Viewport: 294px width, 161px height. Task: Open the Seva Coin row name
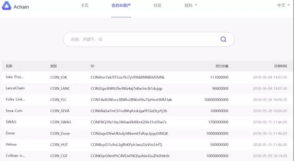pos(14,111)
